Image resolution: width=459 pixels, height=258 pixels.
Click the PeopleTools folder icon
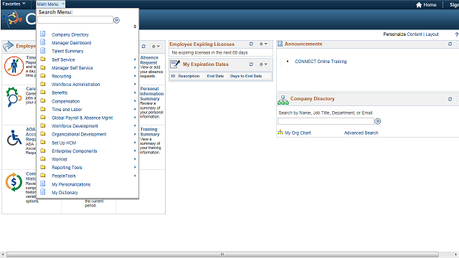tap(43, 175)
